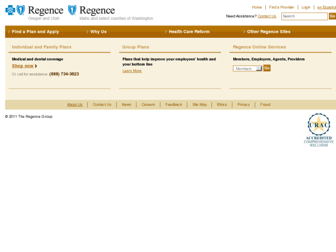This screenshot has width=336, height=252.
Task: Focus the Search input field
Action: coord(304,16)
